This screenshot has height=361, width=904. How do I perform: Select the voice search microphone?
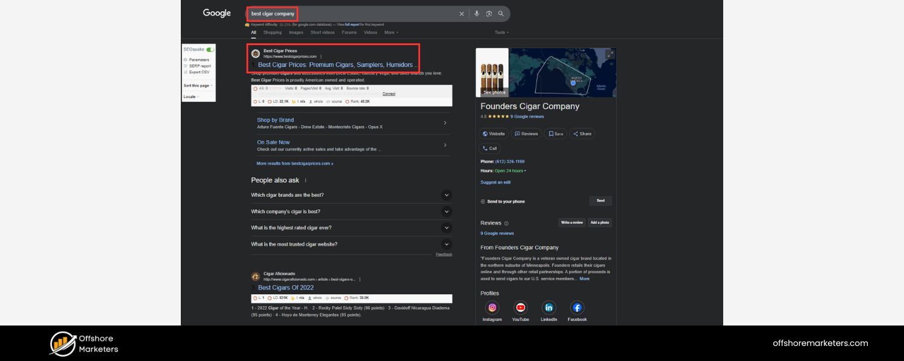(x=477, y=13)
